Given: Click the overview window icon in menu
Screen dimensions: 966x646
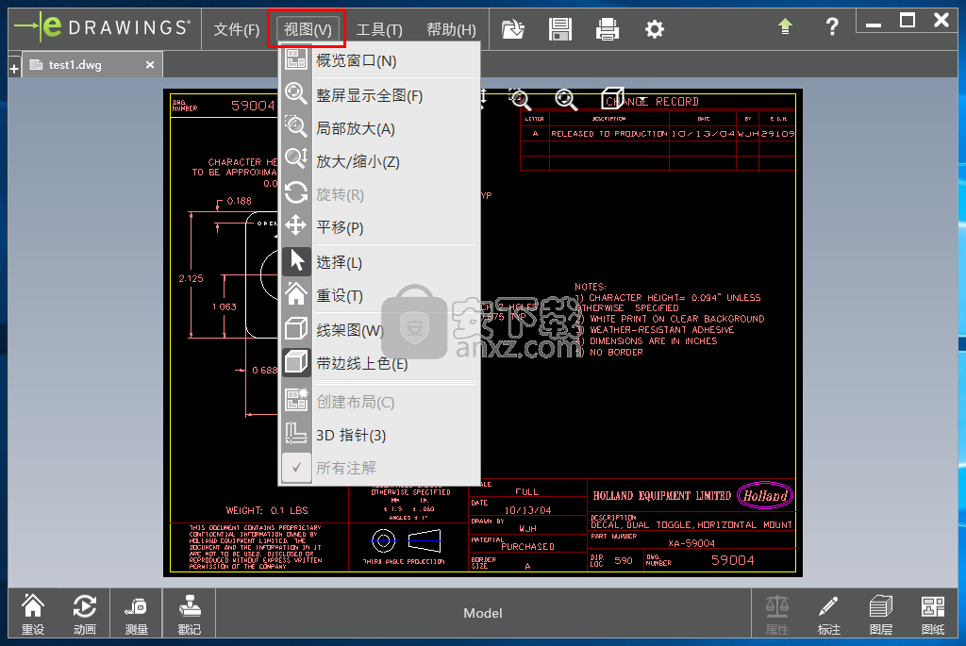Looking at the screenshot, I should pyautogui.click(x=296, y=59).
